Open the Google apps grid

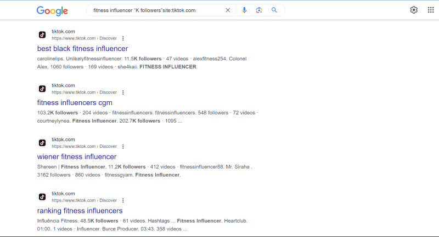[430, 10]
